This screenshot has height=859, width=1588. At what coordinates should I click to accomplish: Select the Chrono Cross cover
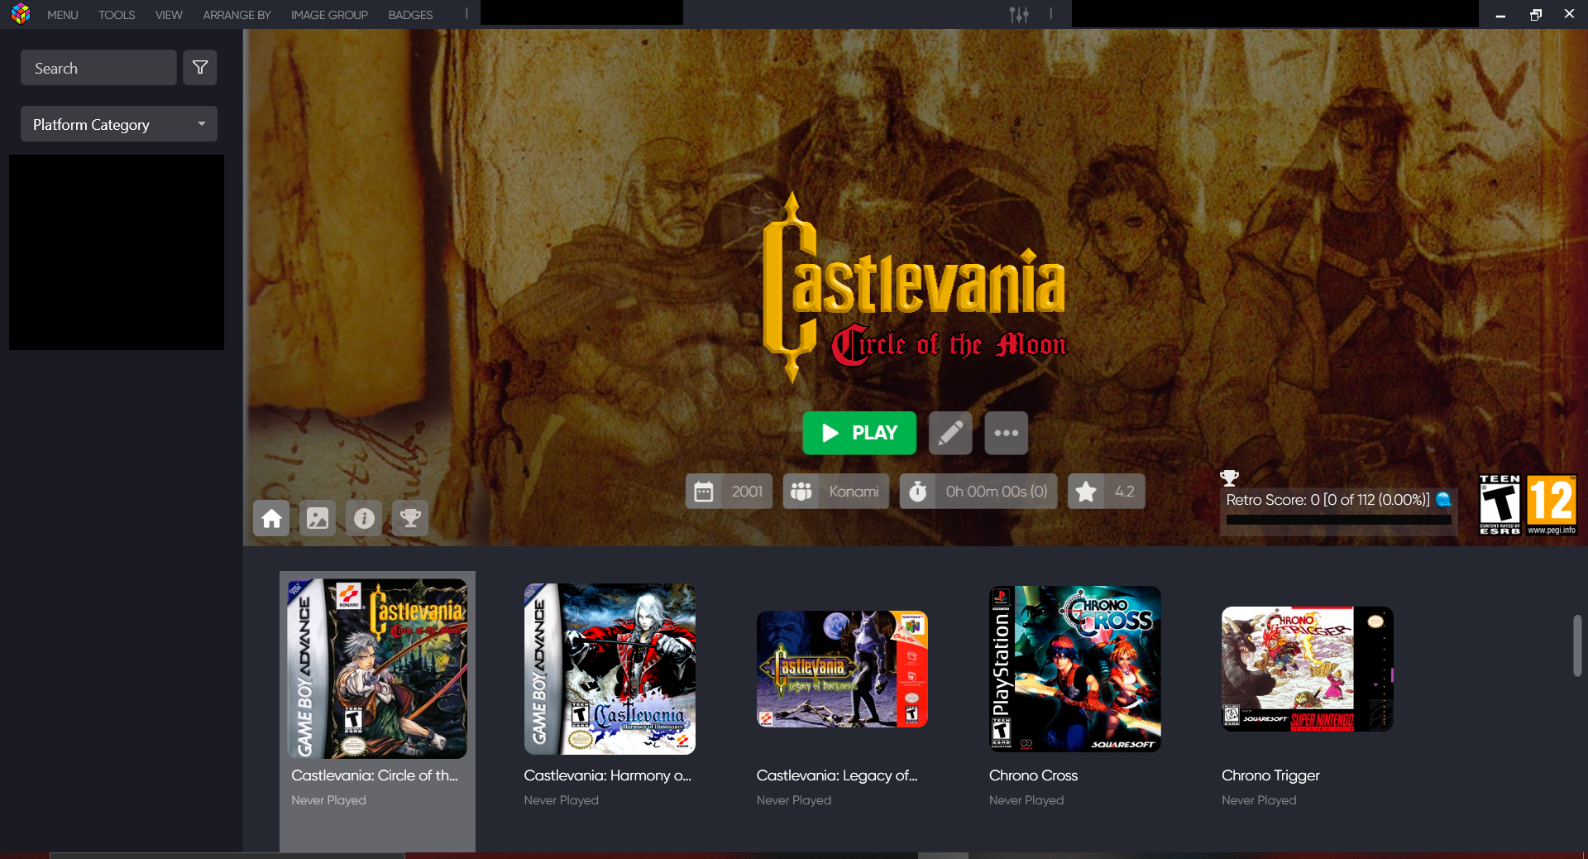1075,669
